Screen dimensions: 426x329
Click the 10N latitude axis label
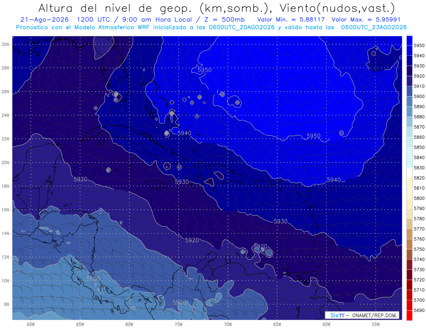pyautogui.click(x=6, y=280)
